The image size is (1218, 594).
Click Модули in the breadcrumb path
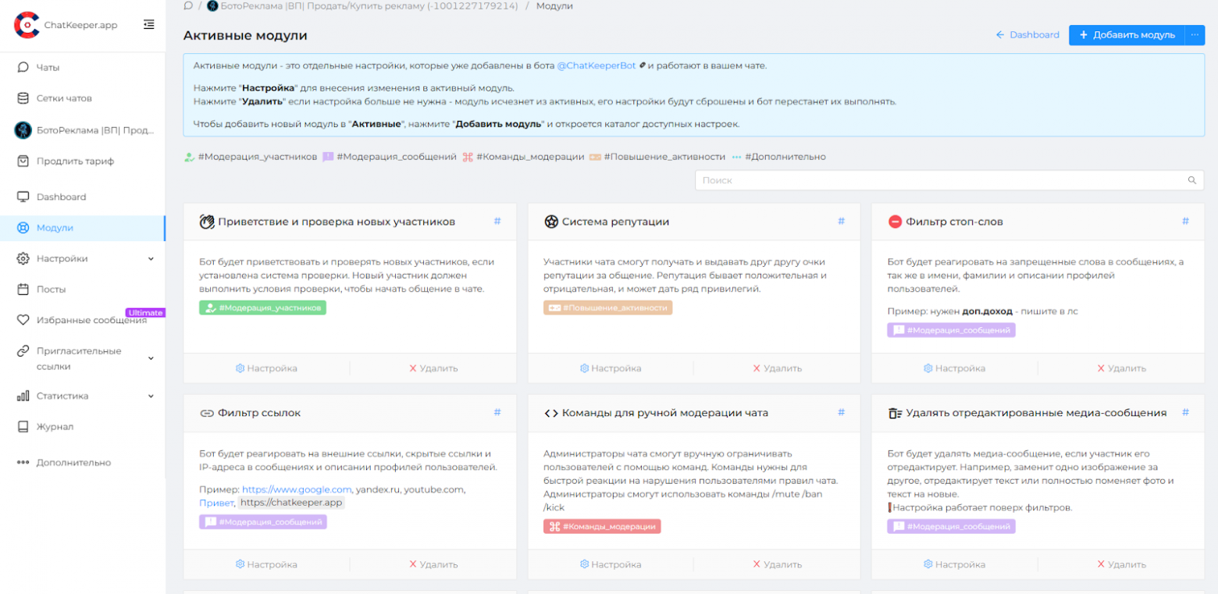[556, 5]
